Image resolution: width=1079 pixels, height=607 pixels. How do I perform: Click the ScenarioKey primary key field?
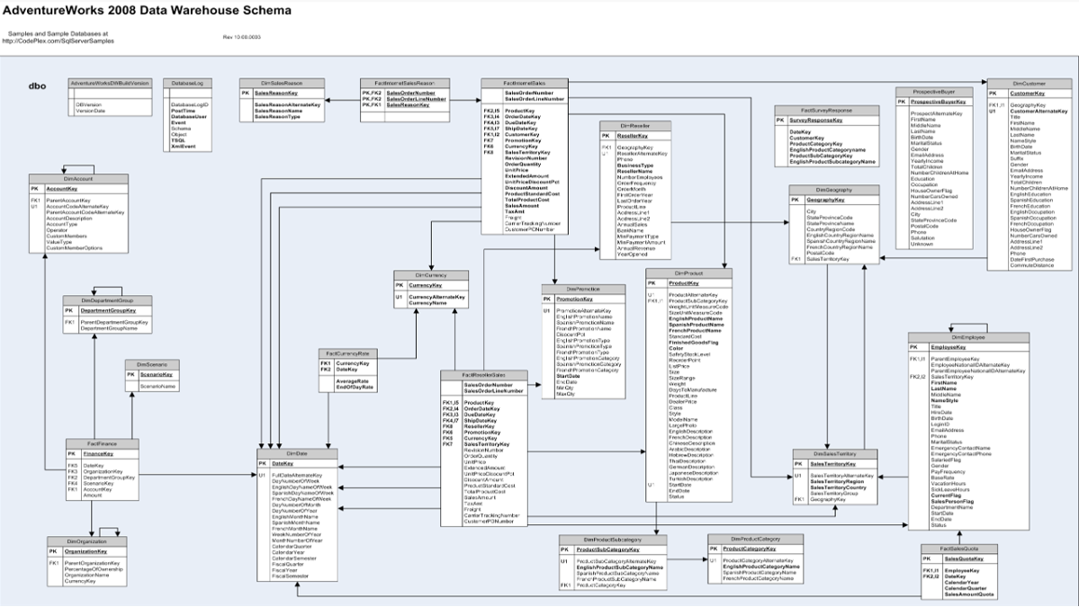click(x=157, y=375)
